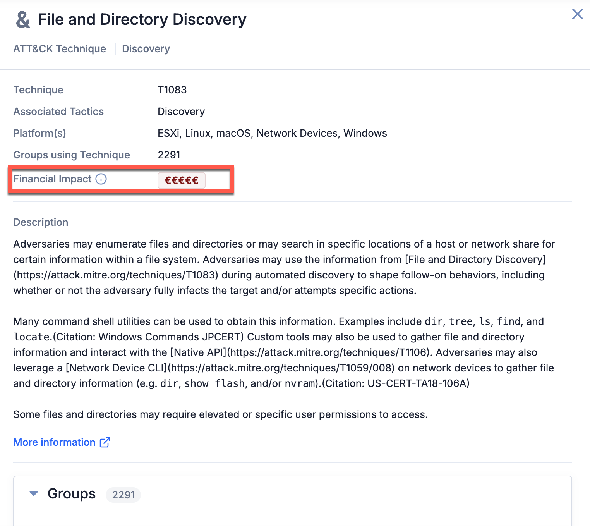This screenshot has width=590, height=526.
Task: Click the File and Directory Discovery title
Action: (142, 19)
